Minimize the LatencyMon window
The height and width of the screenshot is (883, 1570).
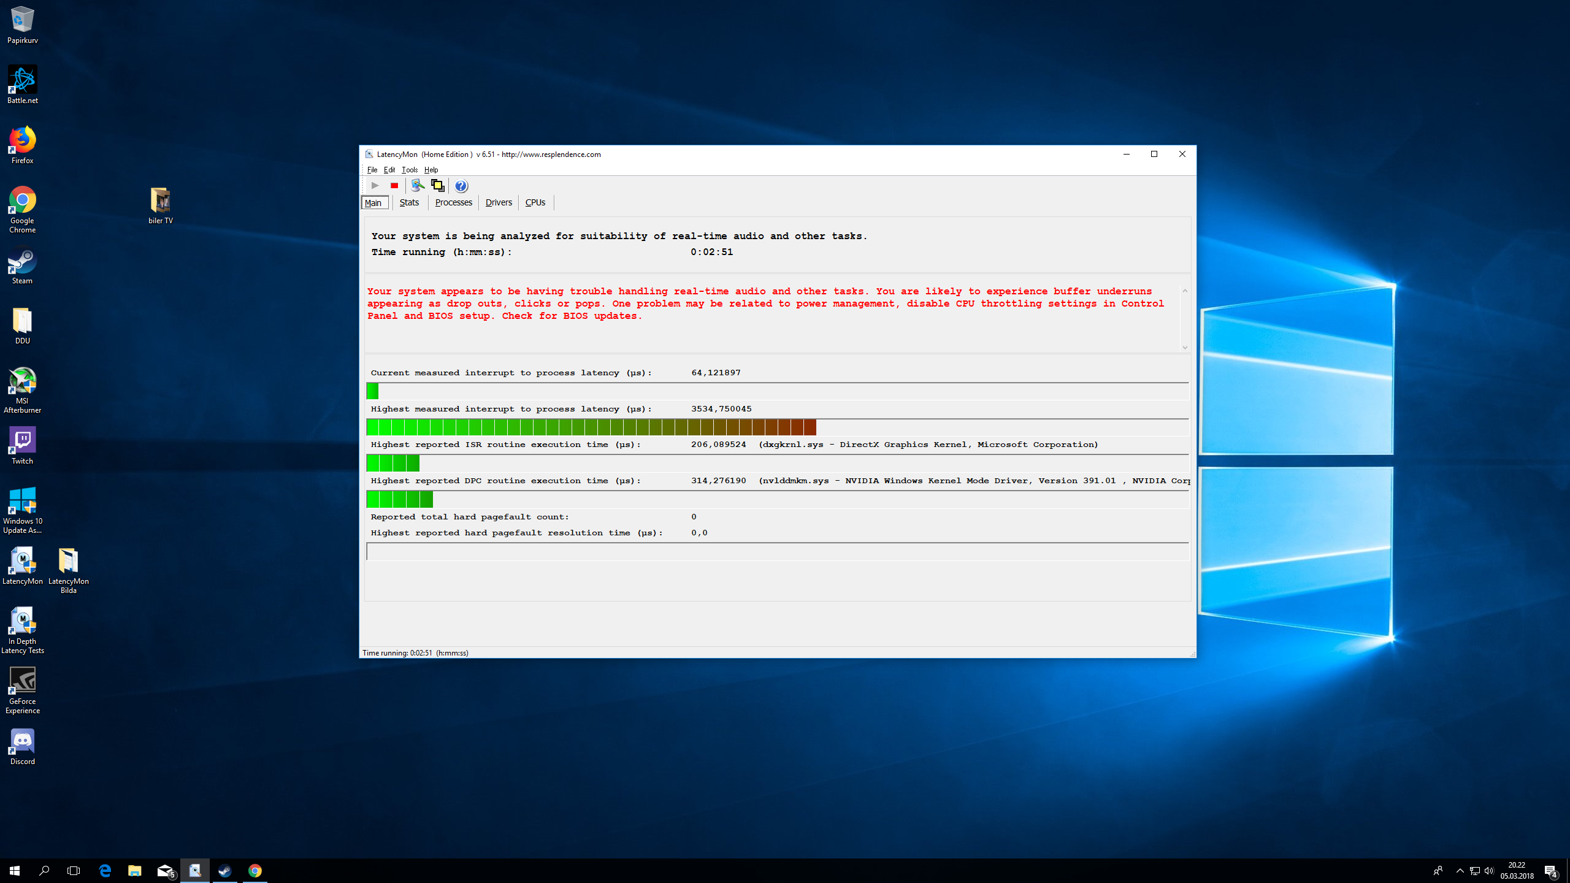point(1126,154)
